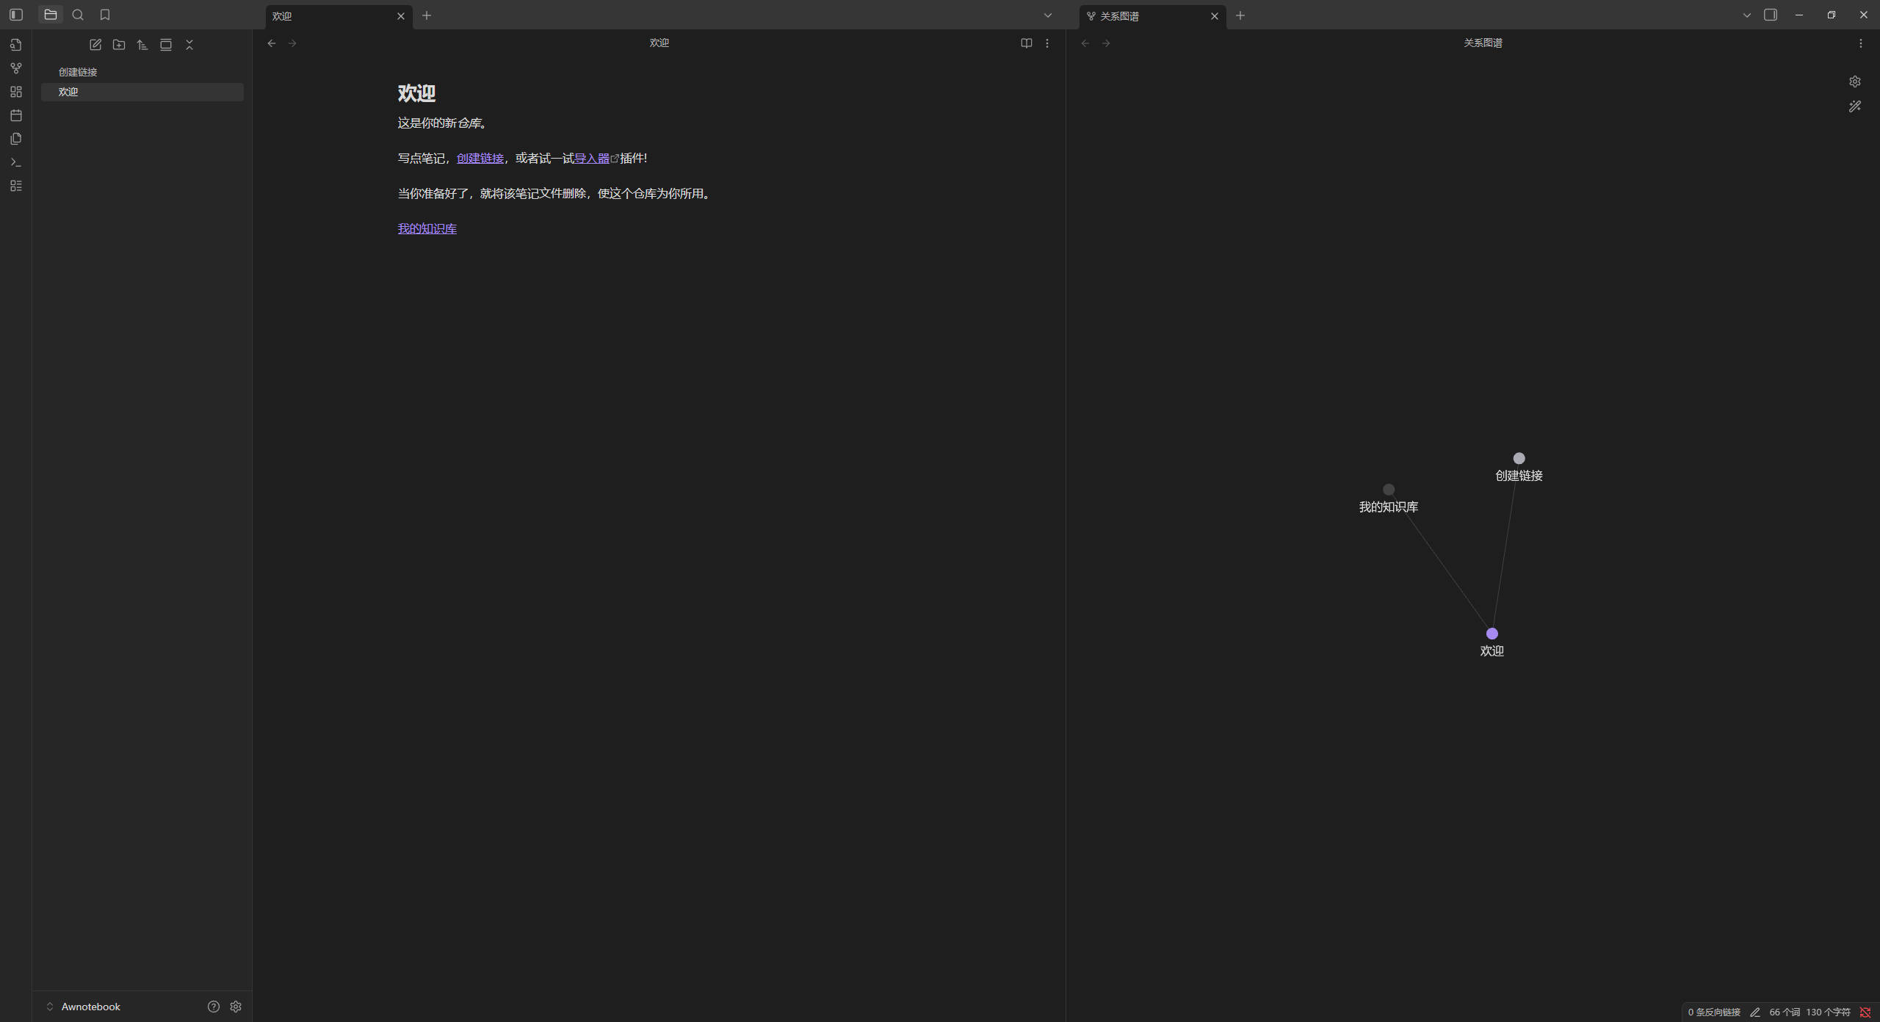Start the graph timelapse animation wand
Viewport: 1880px width, 1022px height.
(x=1855, y=106)
